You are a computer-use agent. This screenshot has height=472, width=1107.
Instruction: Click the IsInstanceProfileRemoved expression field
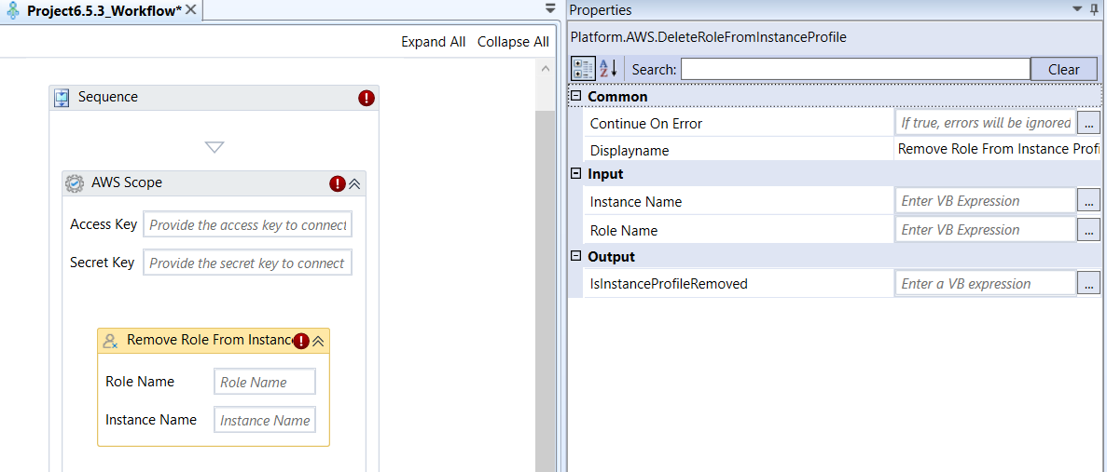point(986,284)
